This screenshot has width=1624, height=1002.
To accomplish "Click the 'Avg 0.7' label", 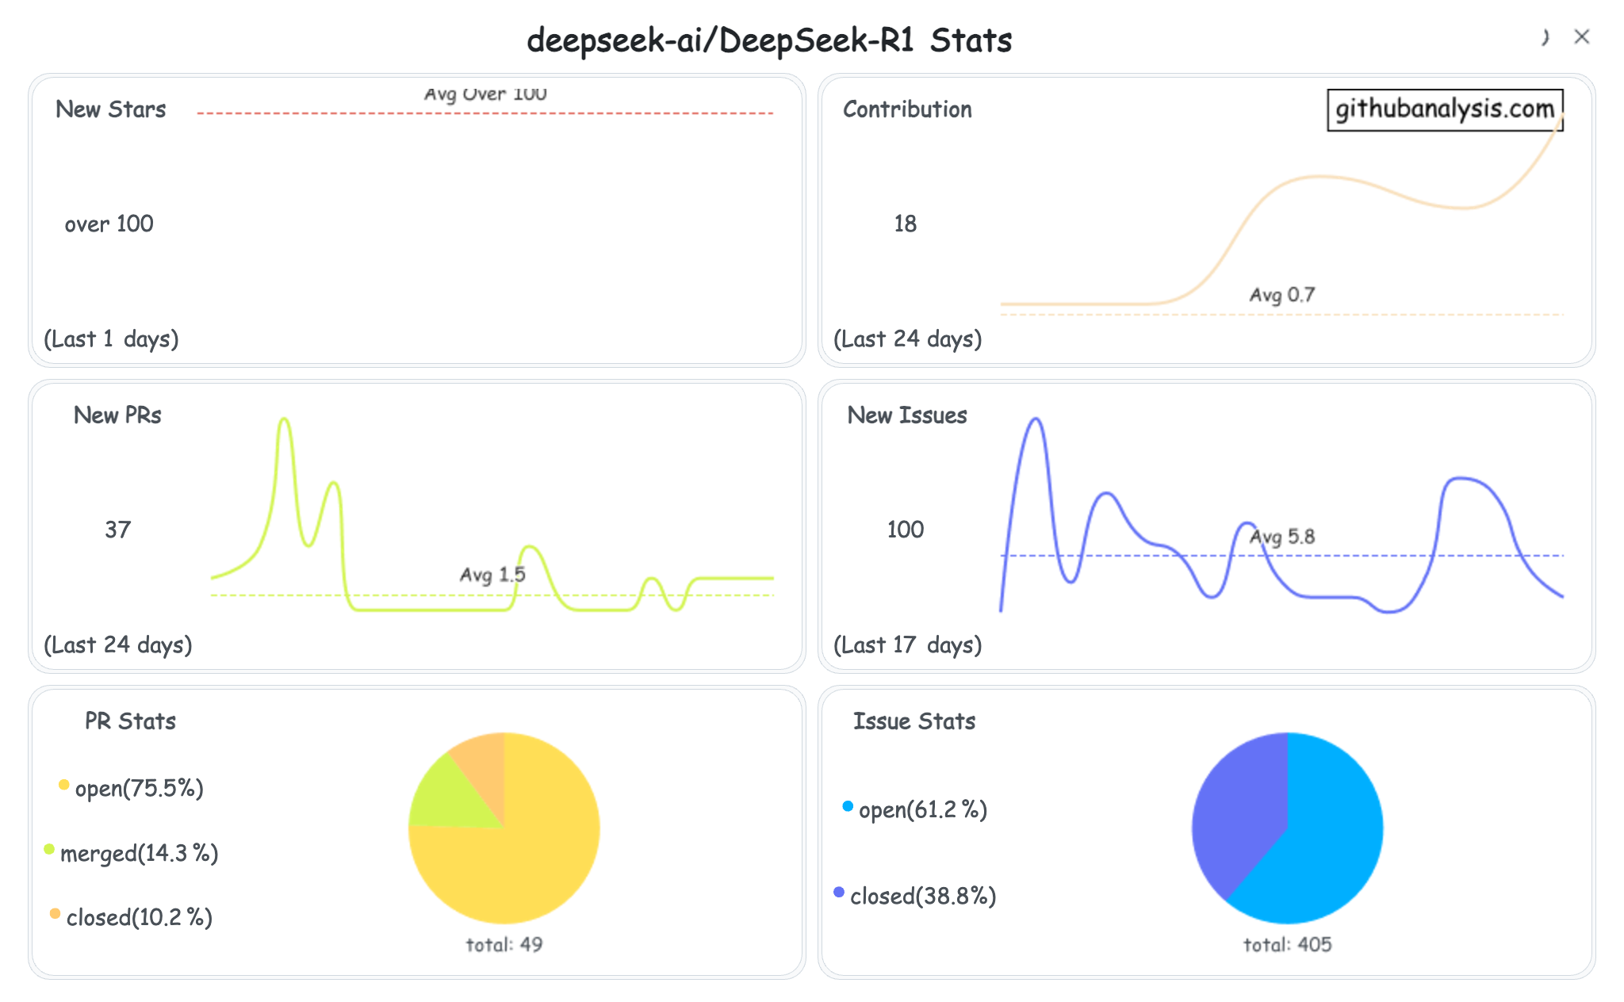I will pyautogui.click(x=1282, y=296).
